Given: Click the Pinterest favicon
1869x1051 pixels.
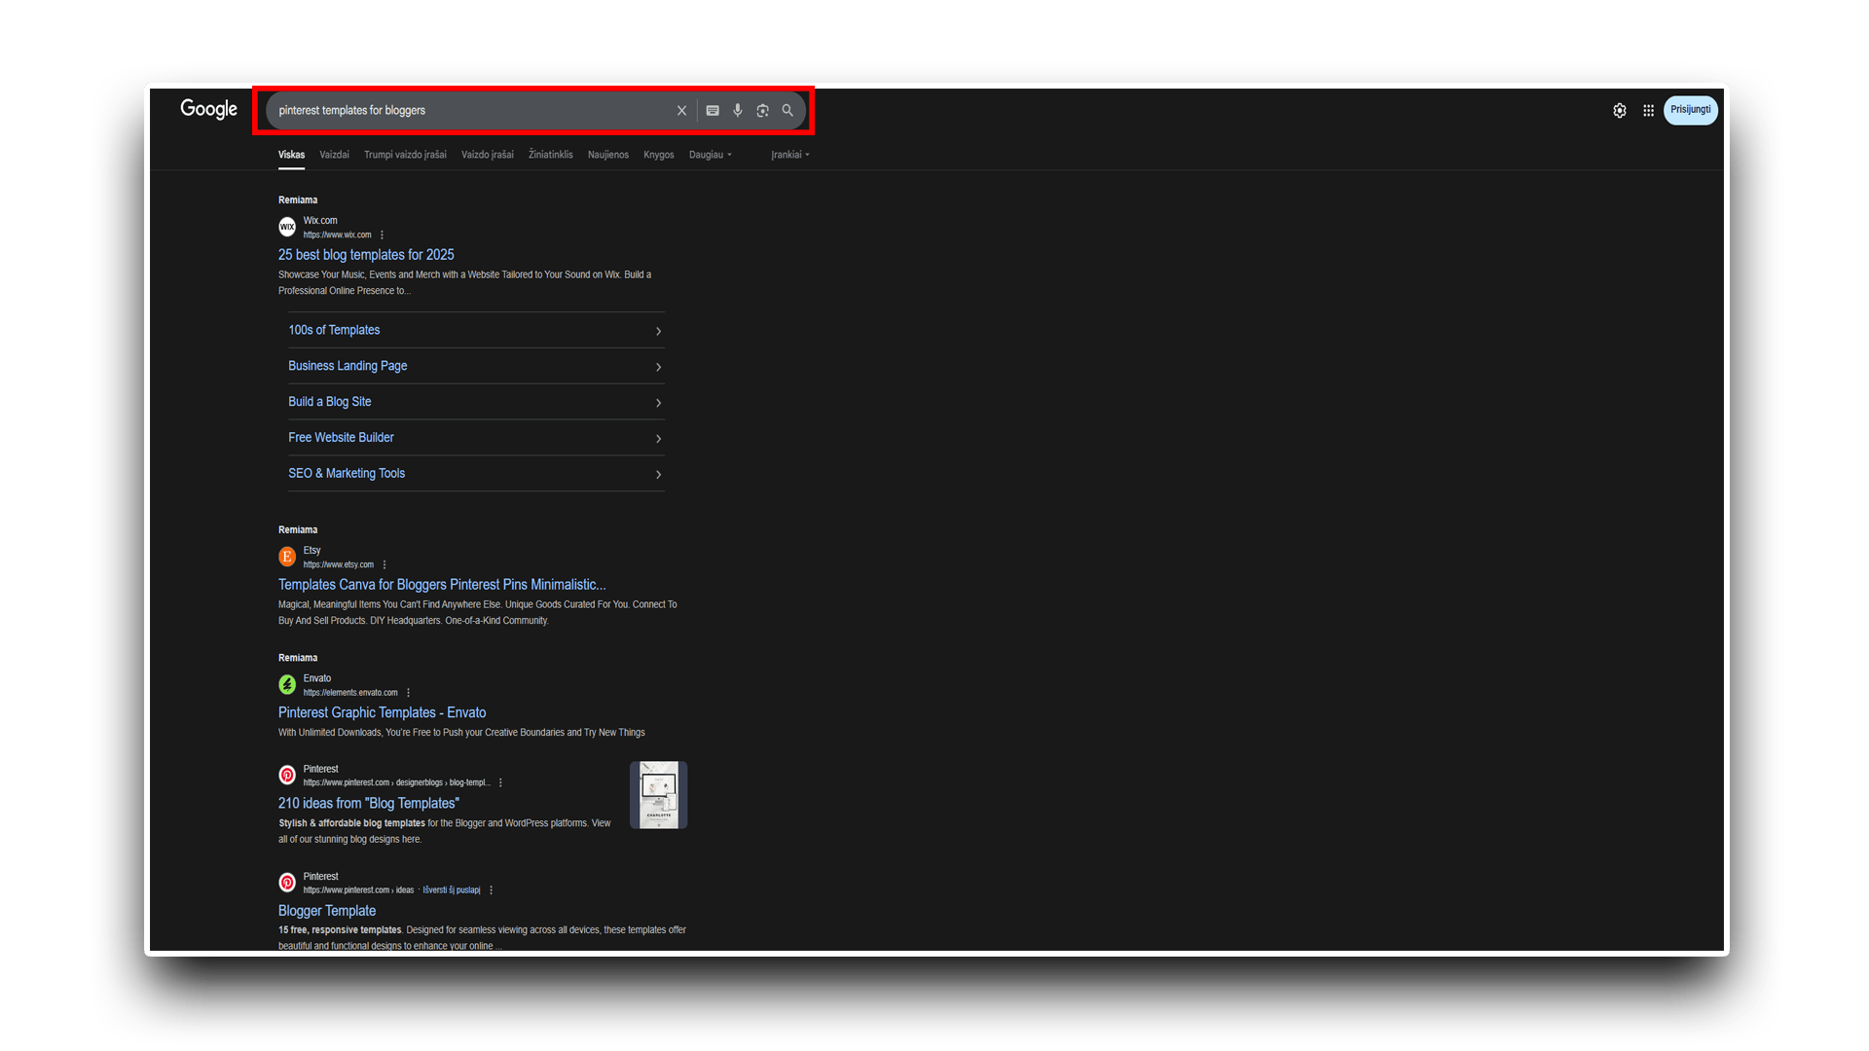Looking at the screenshot, I should (x=287, y=774).
